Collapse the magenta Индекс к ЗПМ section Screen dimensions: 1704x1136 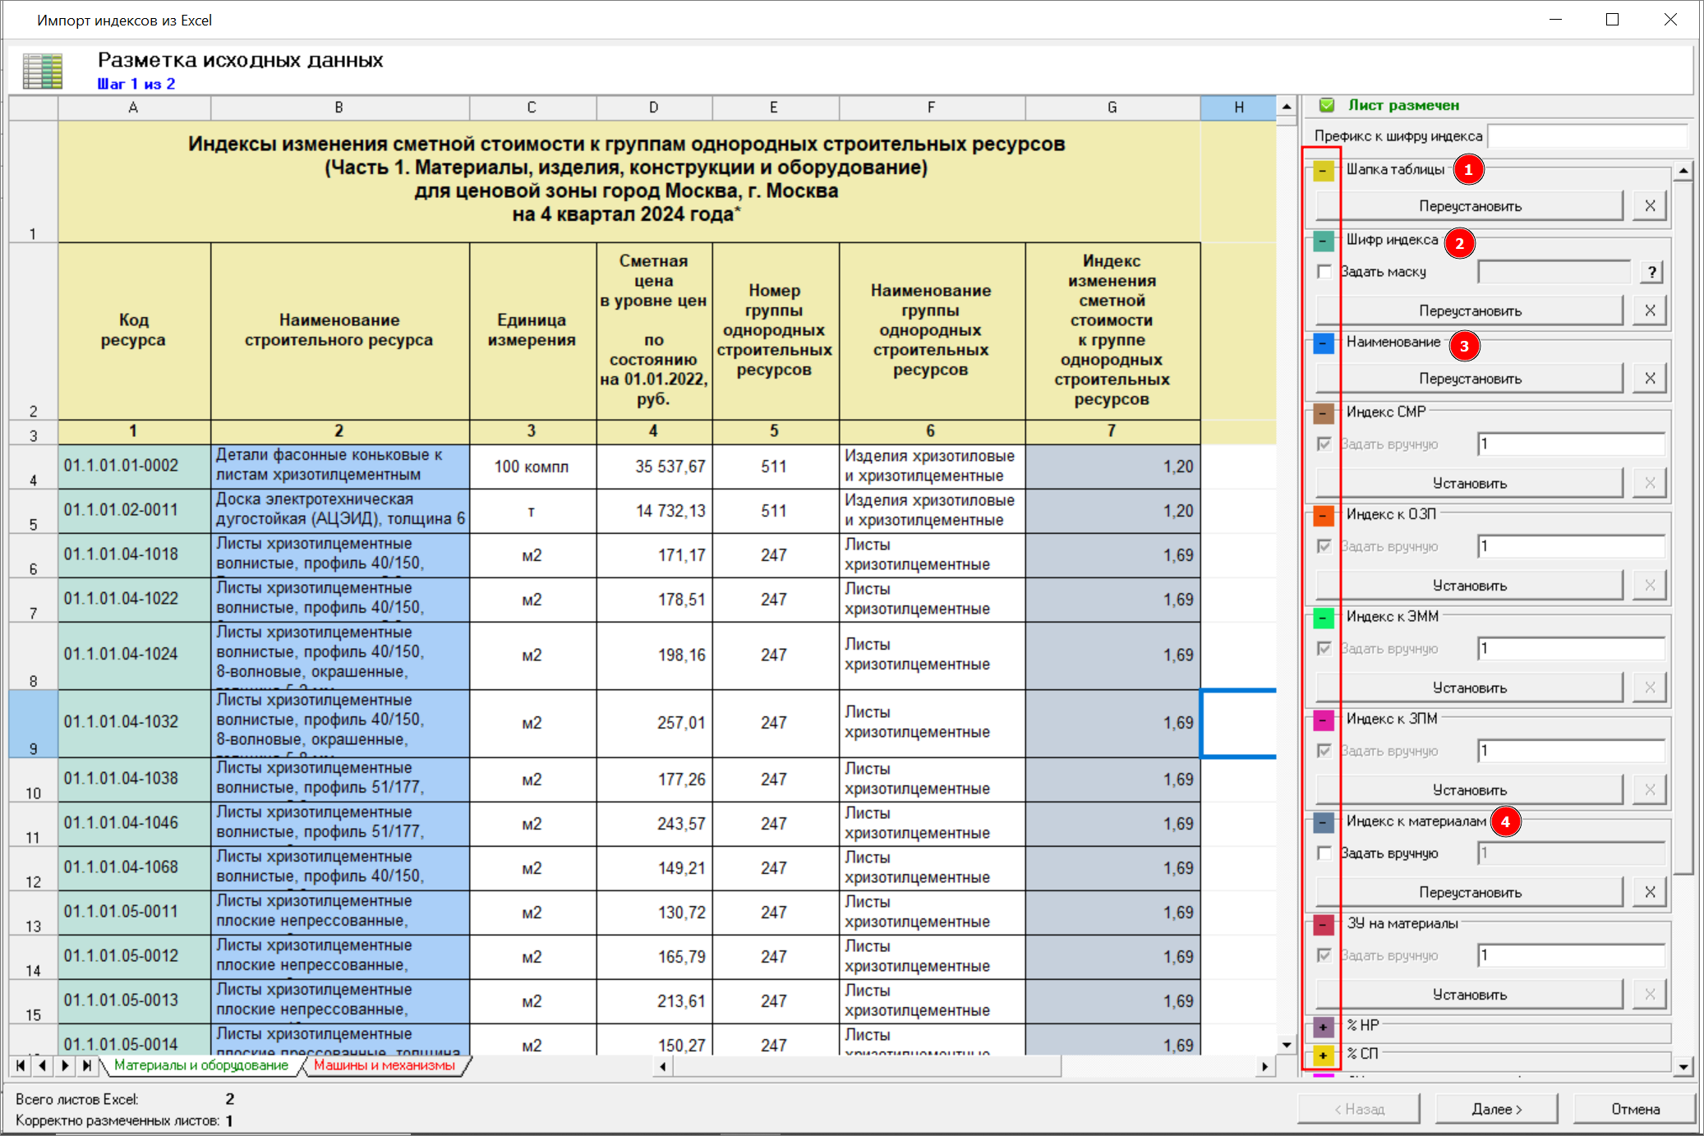tap(1323, 720)
